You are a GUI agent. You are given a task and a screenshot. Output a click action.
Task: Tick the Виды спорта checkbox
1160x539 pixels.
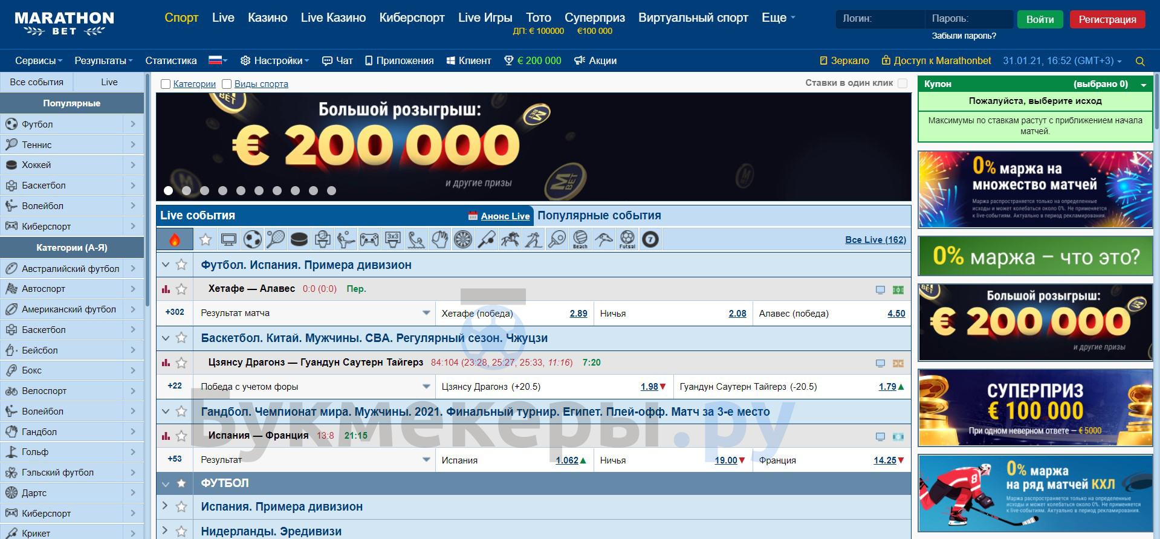pyautogui.click(x=227, y=84)
